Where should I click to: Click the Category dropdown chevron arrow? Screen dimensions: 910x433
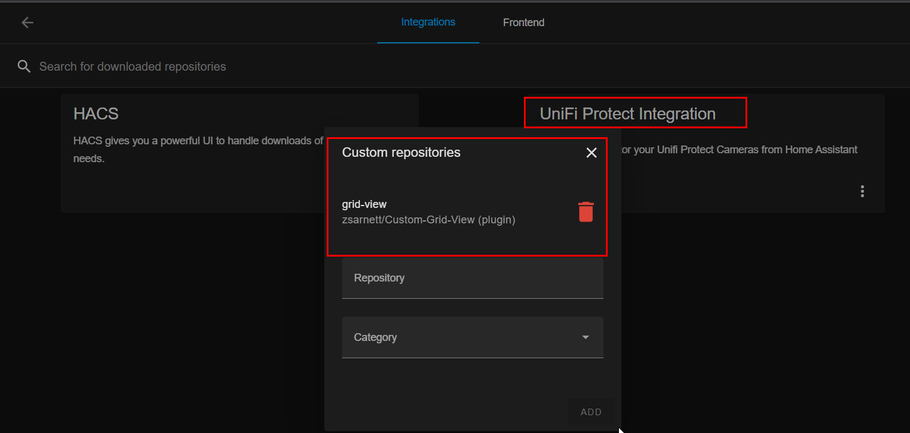(586, 337)
